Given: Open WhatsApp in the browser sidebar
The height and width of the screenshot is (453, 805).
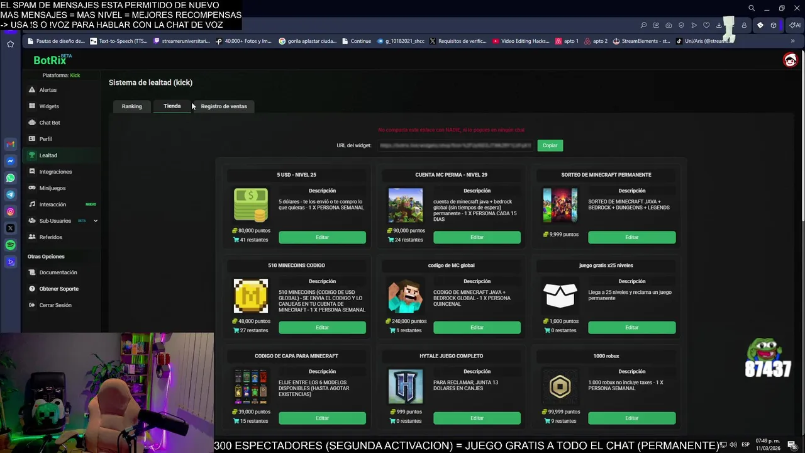Looking at the screenshot, I should click(10, 178).
